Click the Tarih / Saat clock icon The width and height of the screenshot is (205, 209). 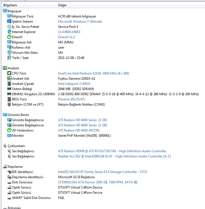click(9, 58)
